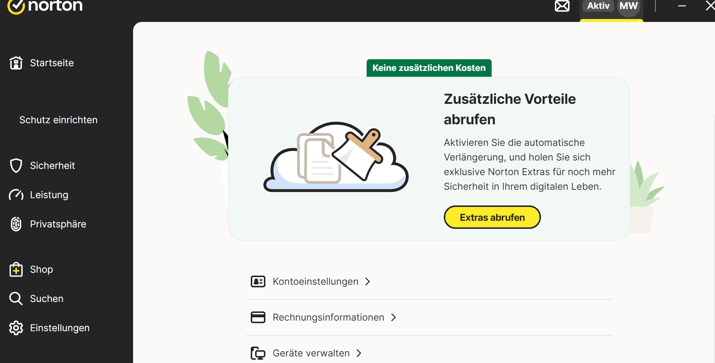The width and height of the screenshot is (715, 363).
Task: Click the Shop bag icon
Action: (16, 269)
